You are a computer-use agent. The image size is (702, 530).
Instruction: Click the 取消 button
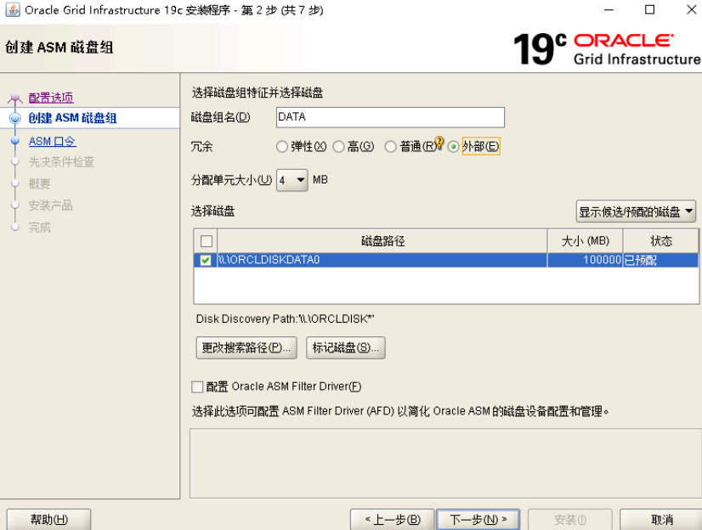pyautogui.click(x=662, y=519)
